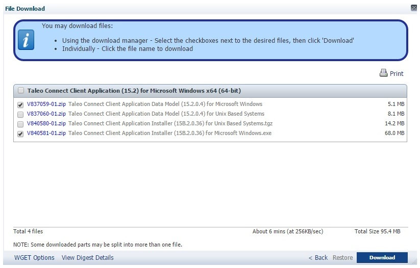The height and width of the screenshot is (268, 420).
Task: Close the File Download dialog
Action: coord(414,8)
